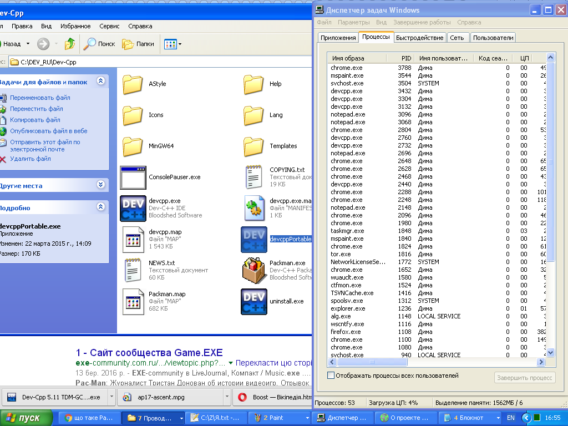Enable showing processes of all users
568x426 pixels.
coord(331,376)
